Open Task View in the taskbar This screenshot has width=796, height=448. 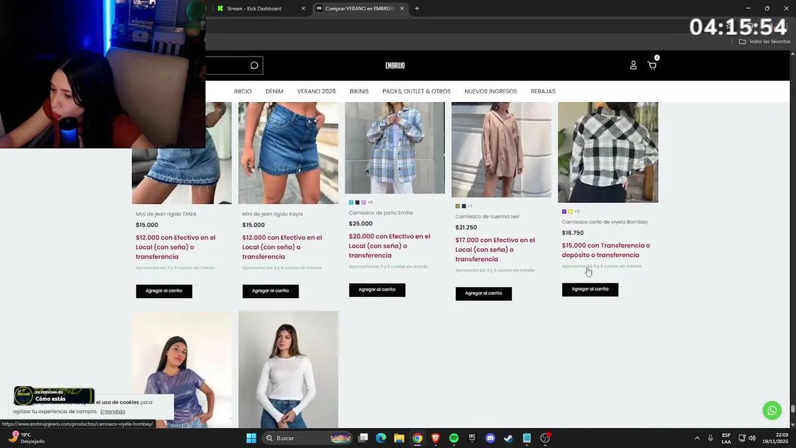(x=363, y=438)
